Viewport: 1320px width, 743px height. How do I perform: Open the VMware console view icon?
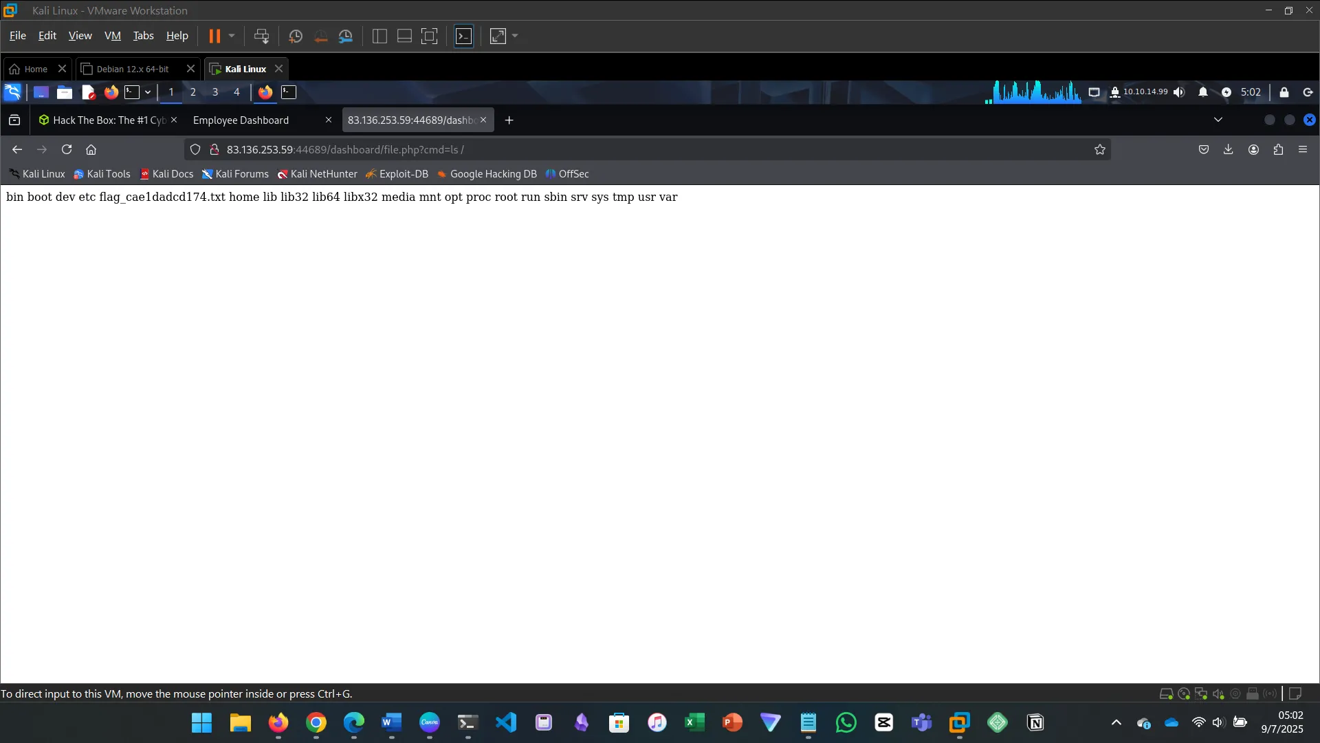tap(464, 36)
